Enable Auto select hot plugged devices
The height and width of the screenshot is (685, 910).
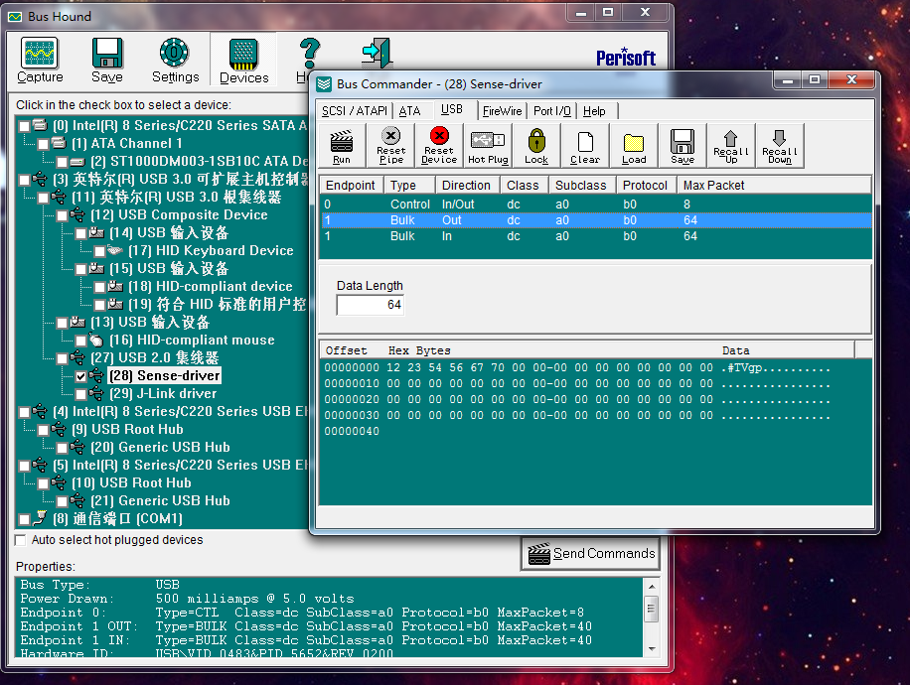[20, 540]
